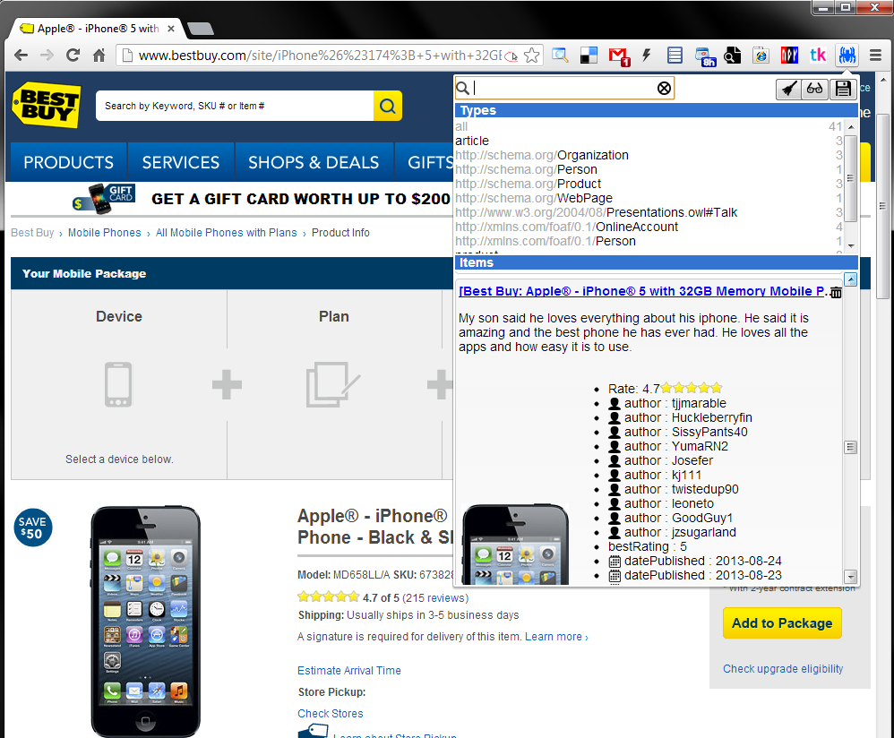
Task: Click the Add to Package button
Action: click(782, 623)
